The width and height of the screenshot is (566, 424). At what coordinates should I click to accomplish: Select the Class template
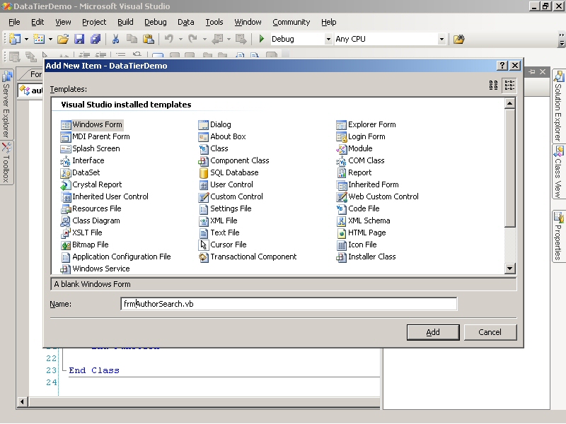pyautogui.click(x=214, y=148)
